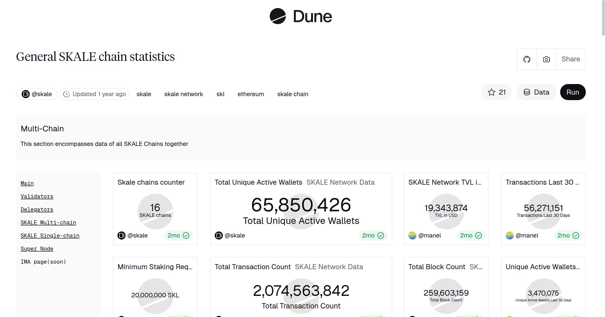Click the Share button

[x=571, y=59]
